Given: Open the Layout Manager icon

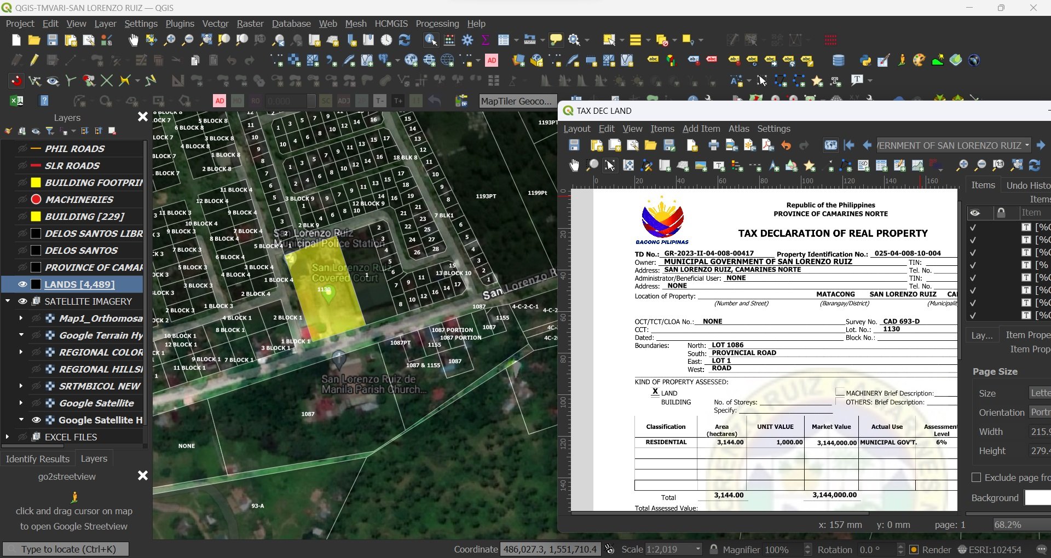Looking at the screenshot, I should [x=89, y=40].
